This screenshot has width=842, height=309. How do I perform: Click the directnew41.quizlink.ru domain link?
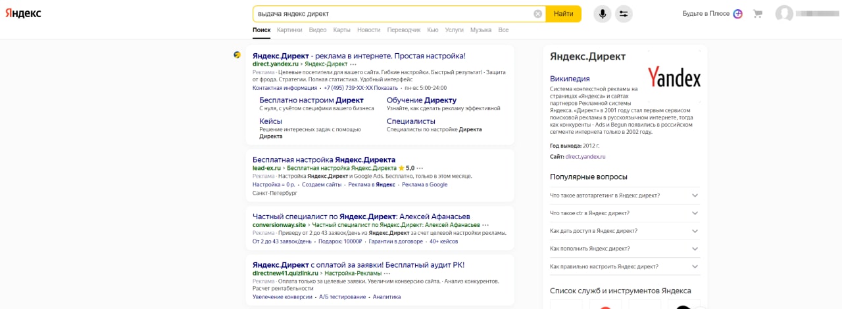[285, 273]
